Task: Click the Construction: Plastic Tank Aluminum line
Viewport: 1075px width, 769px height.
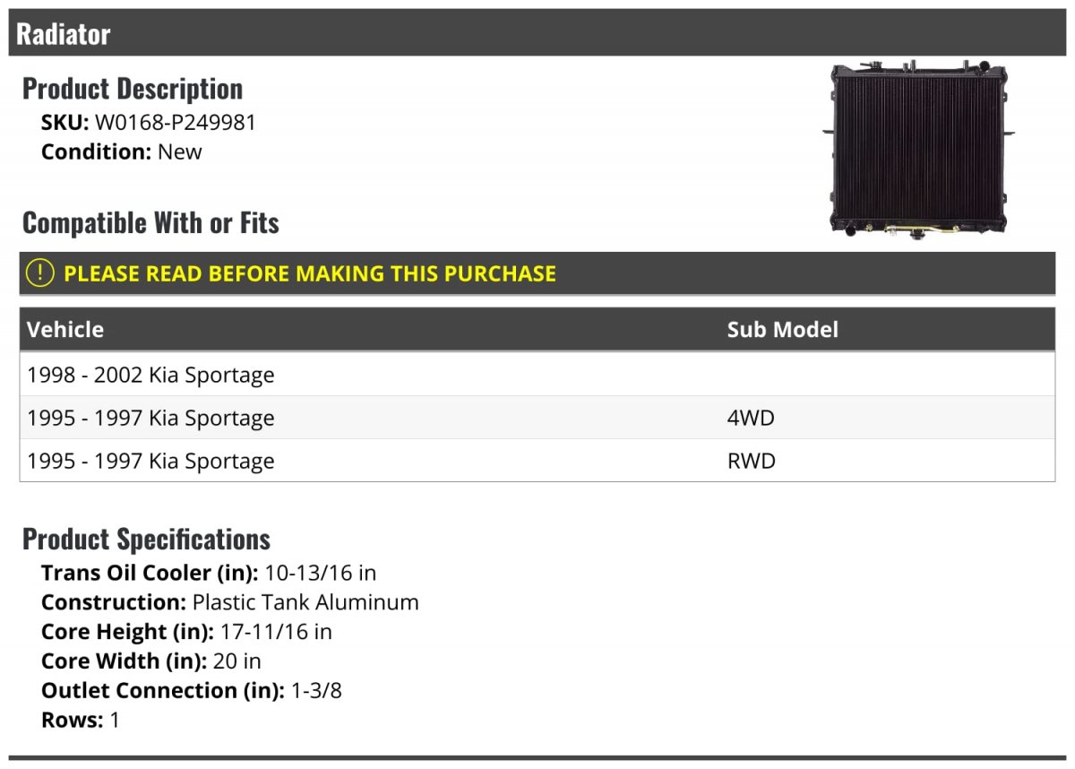Action: point(230,601)
